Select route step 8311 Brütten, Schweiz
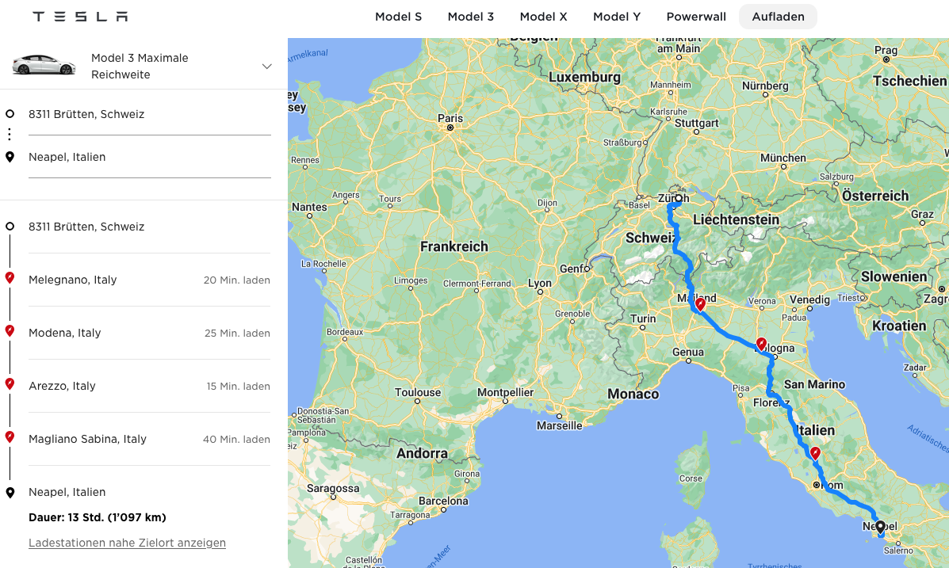 point(86,227)
